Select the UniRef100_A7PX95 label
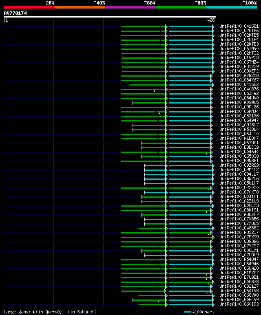The image size is (261, 315). [239, 237]
